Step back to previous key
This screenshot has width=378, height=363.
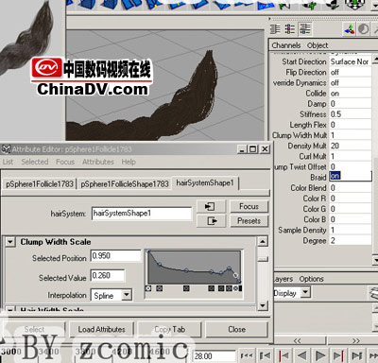pyautogui.click(x=283, y=355)
